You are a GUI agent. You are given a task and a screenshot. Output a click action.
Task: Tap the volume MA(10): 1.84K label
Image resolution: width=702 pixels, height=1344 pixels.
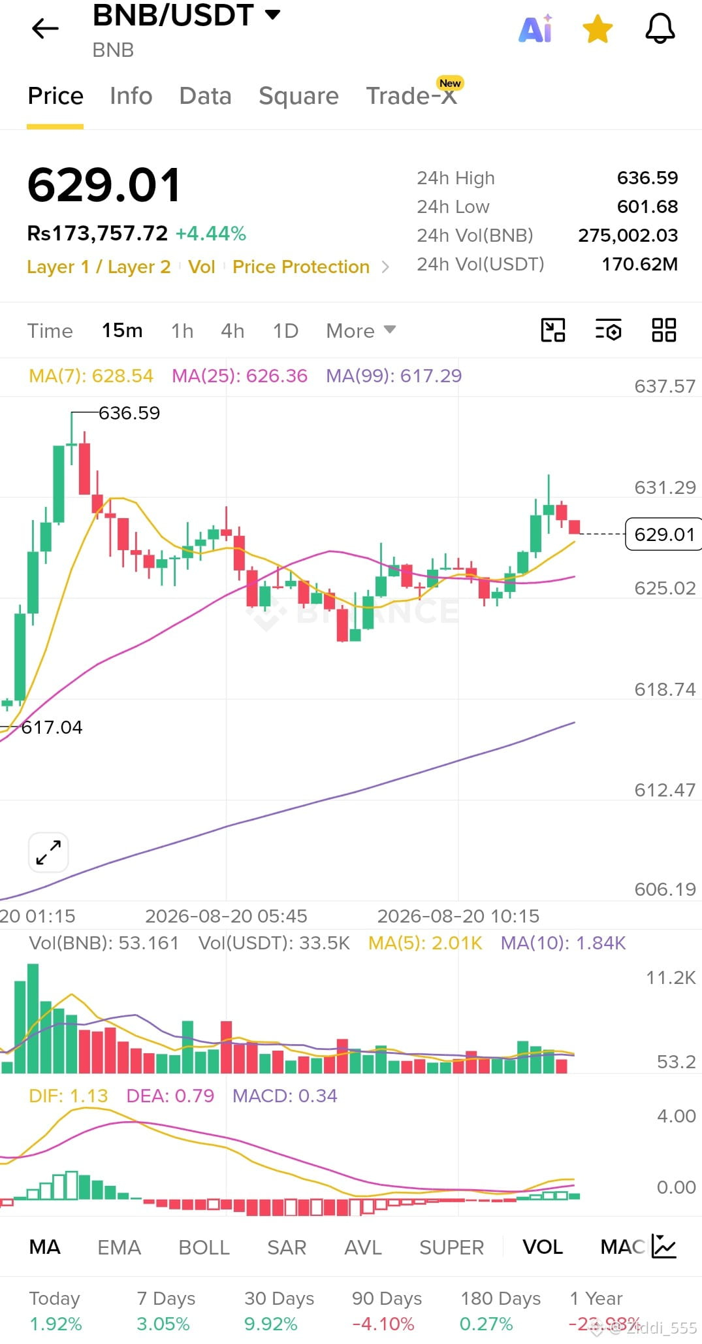[x=563, y=943]
